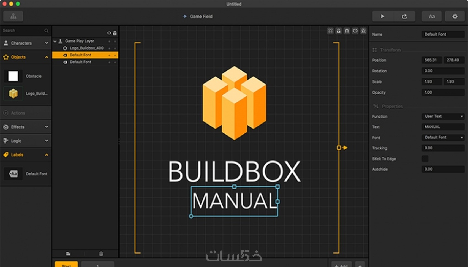This screenshot has width=468, height=267.
Task: Select the unhighlighted Default Font layer row
Action: (85, 62)
